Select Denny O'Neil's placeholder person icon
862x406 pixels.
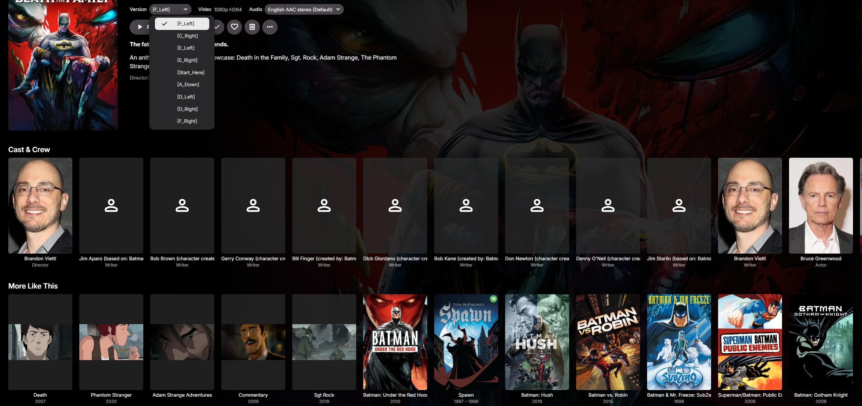pos(608,206)
